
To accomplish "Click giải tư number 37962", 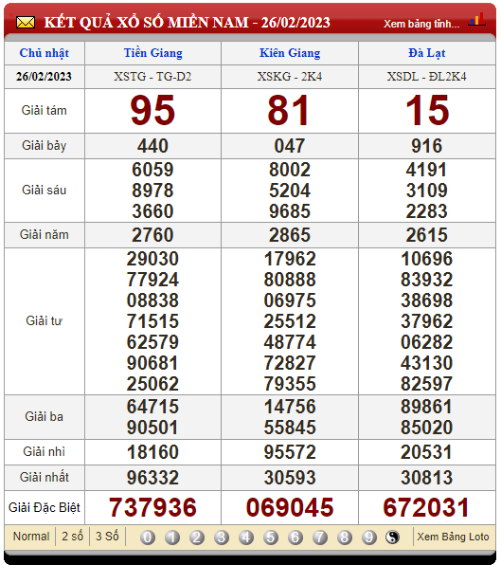I will click(x=426, y=321).
